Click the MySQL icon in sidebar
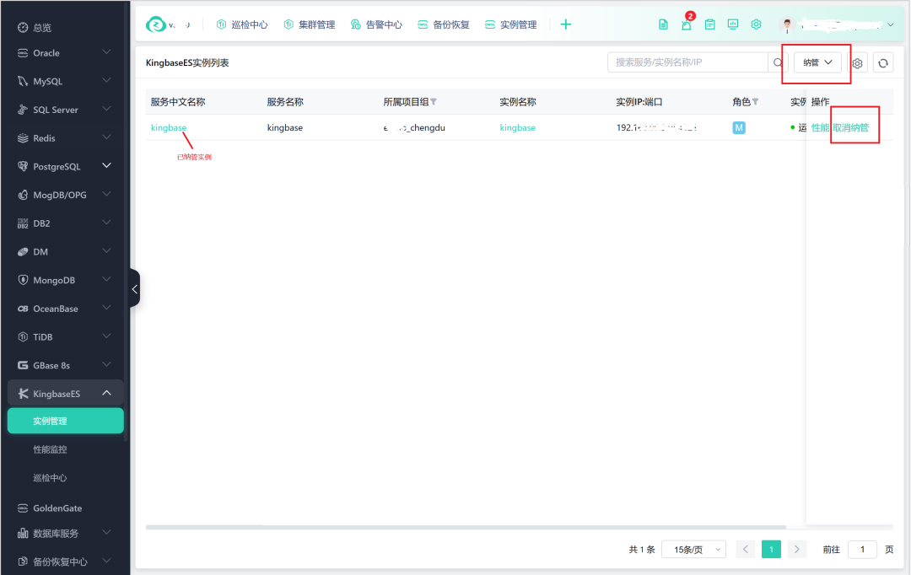This screenshot has width=911, height=575. pyautogui.click(x=23, y=81)
